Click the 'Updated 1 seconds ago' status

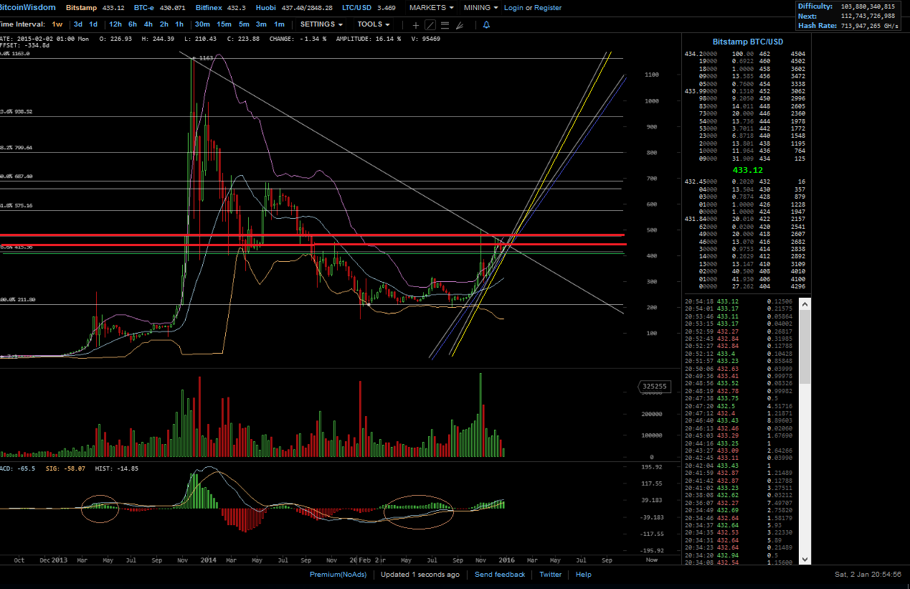click(420, 575)
